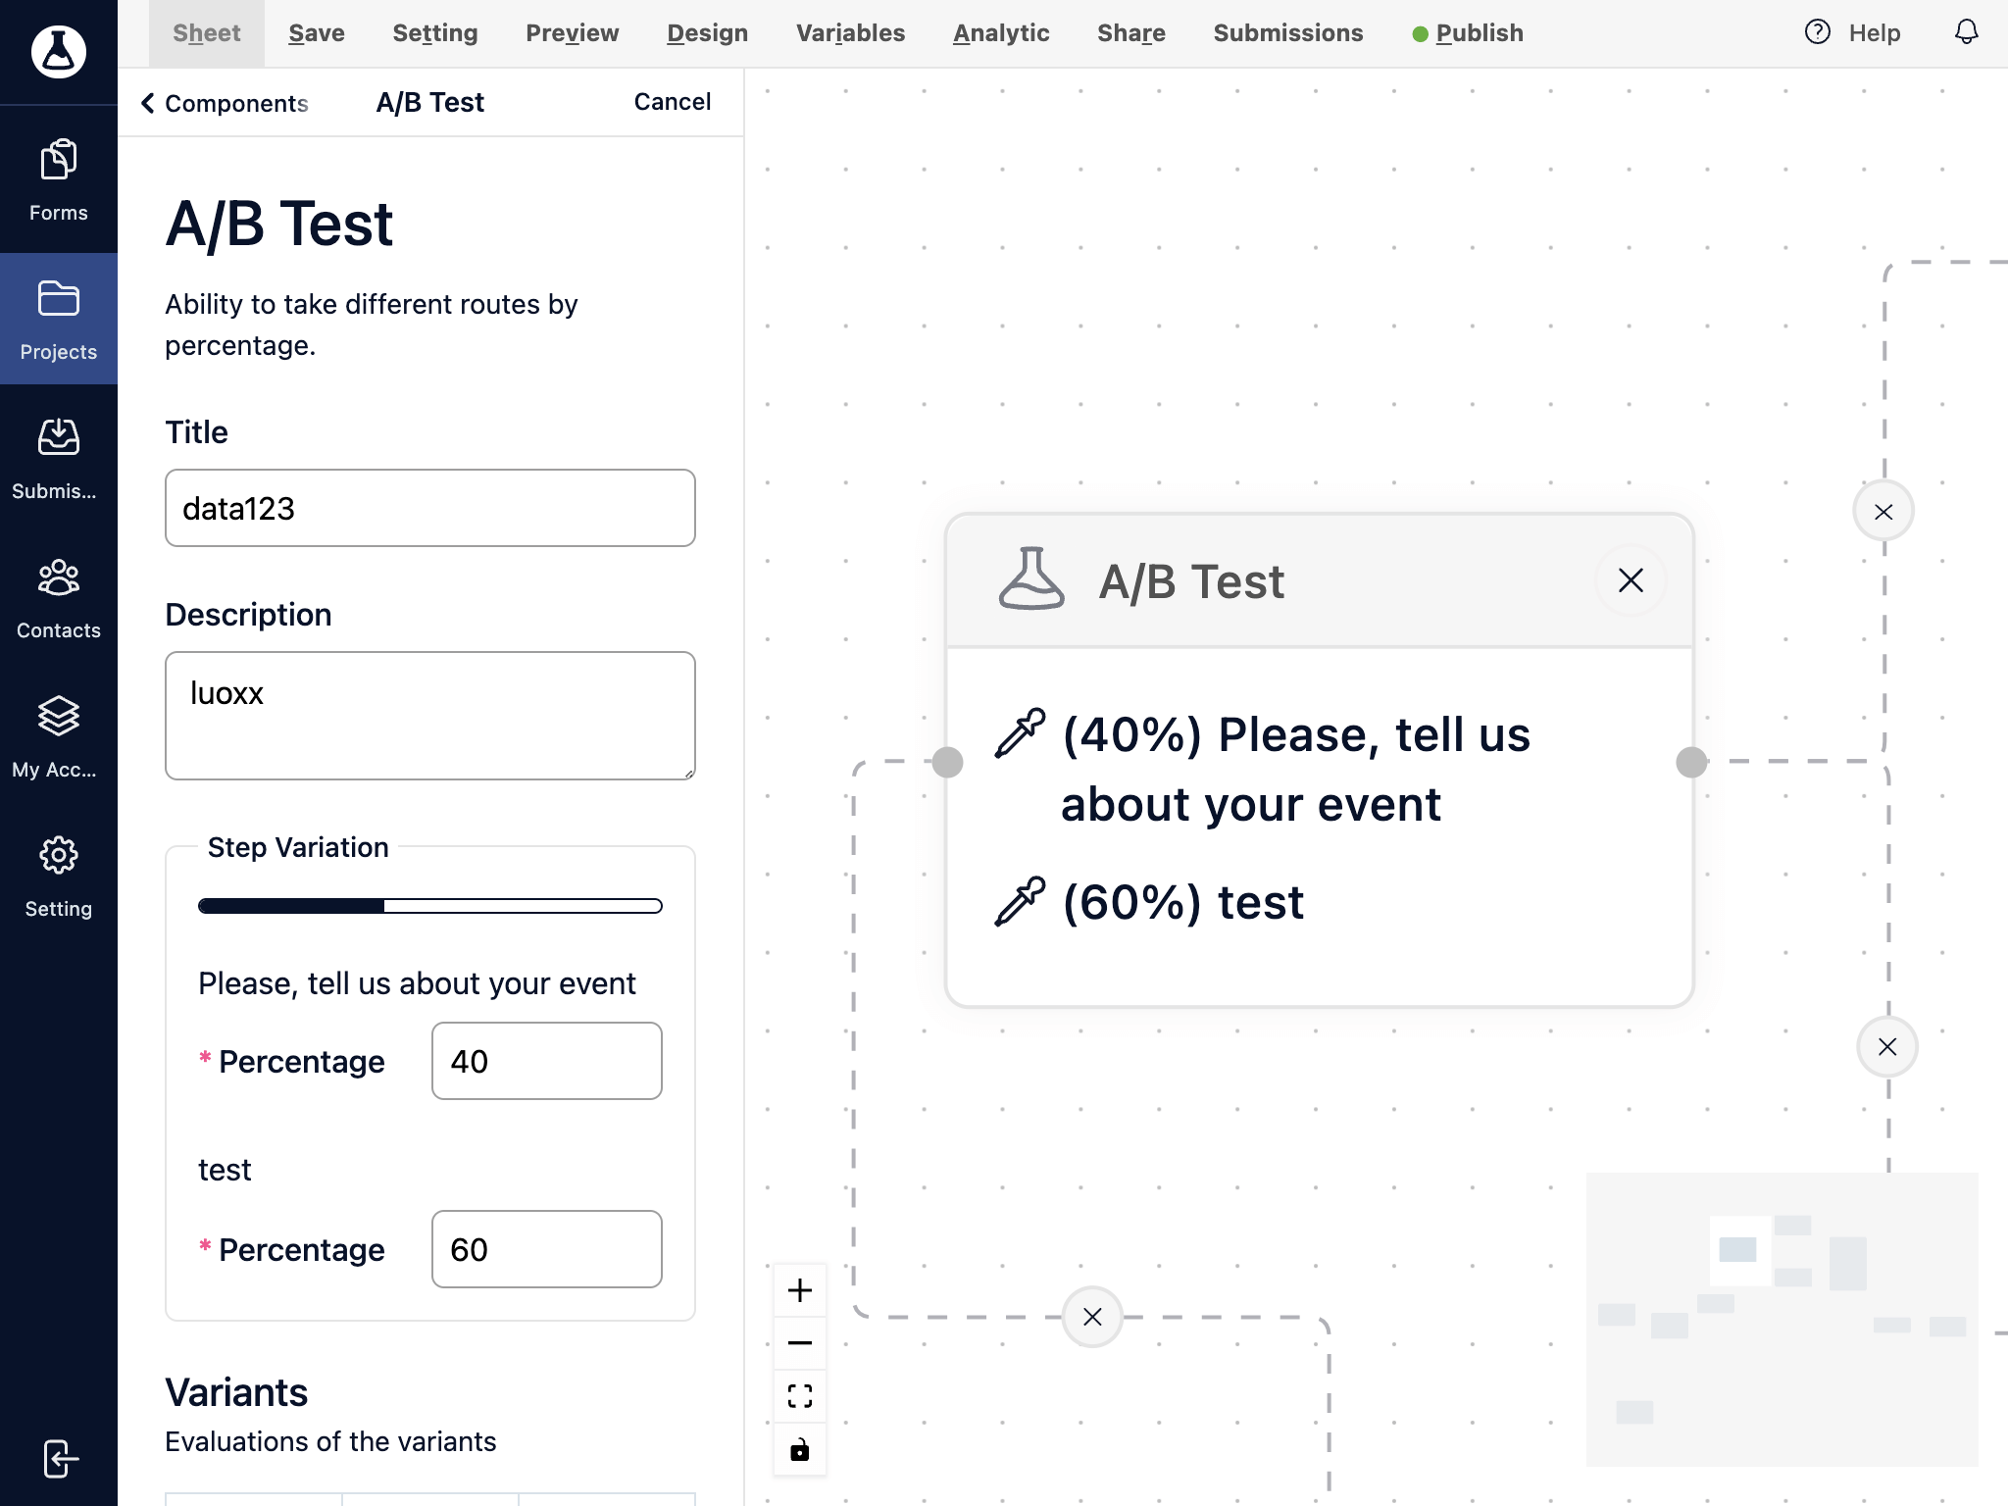Click the A/B Test node title
Viewport: 2008px width, 1506px height.
coord(1191,581)
